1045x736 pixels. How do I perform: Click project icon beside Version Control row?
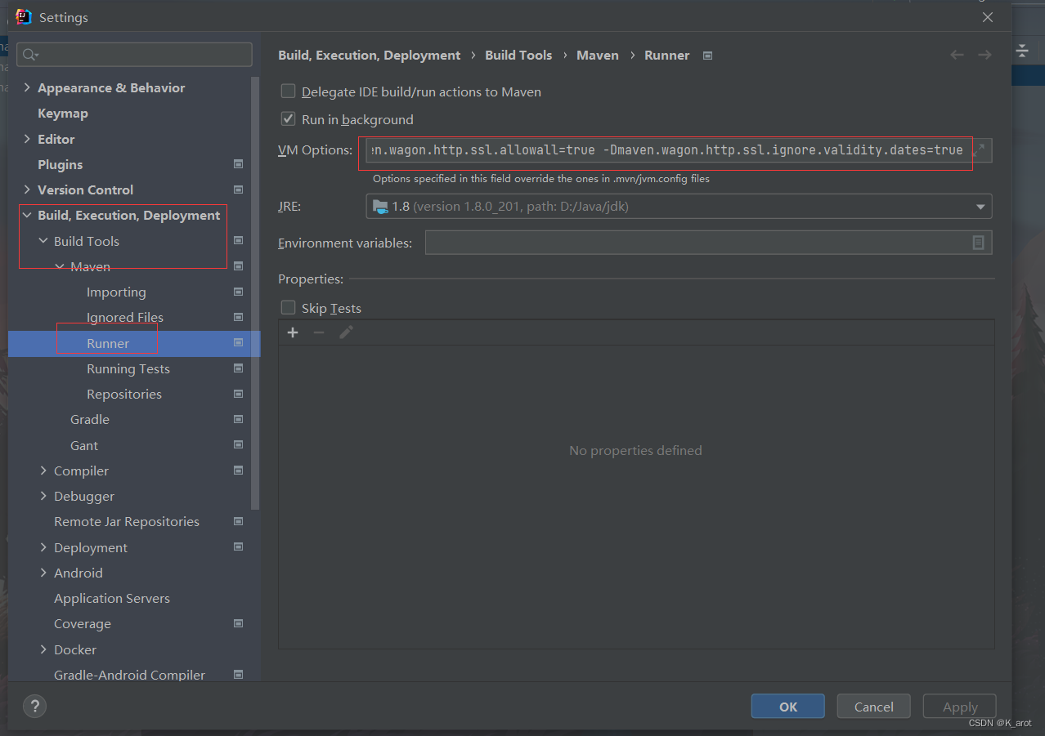(239, 190)
